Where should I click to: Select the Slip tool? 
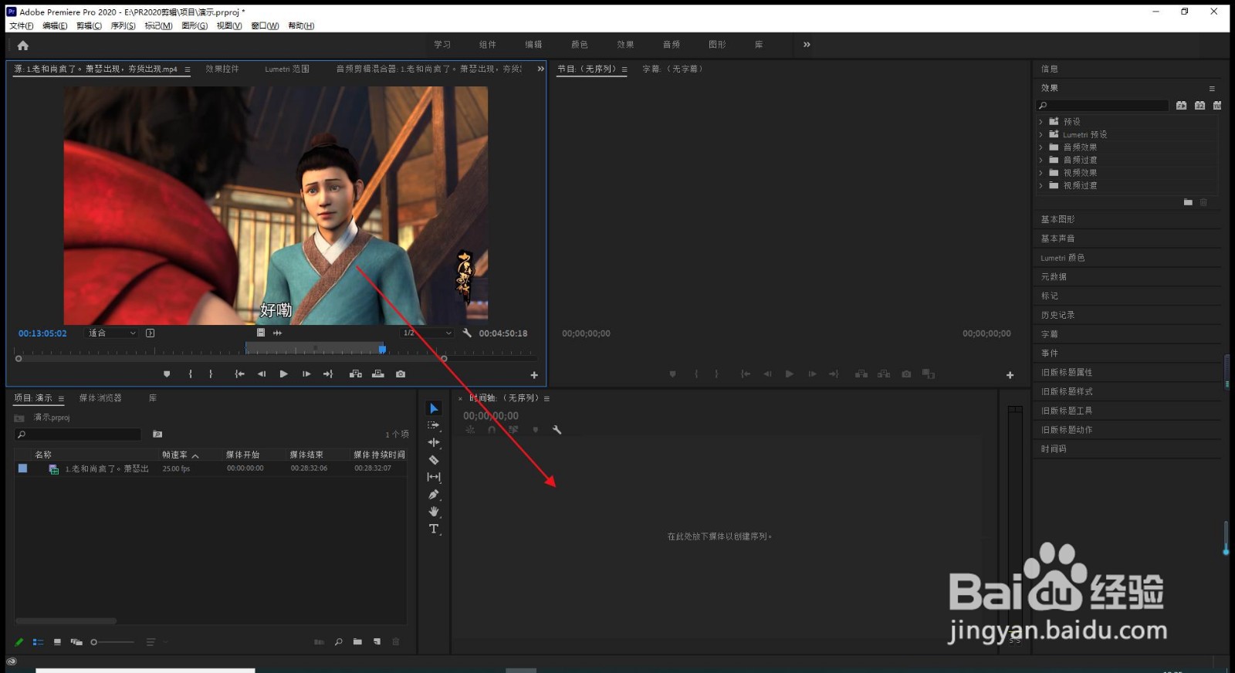point(434,477)
